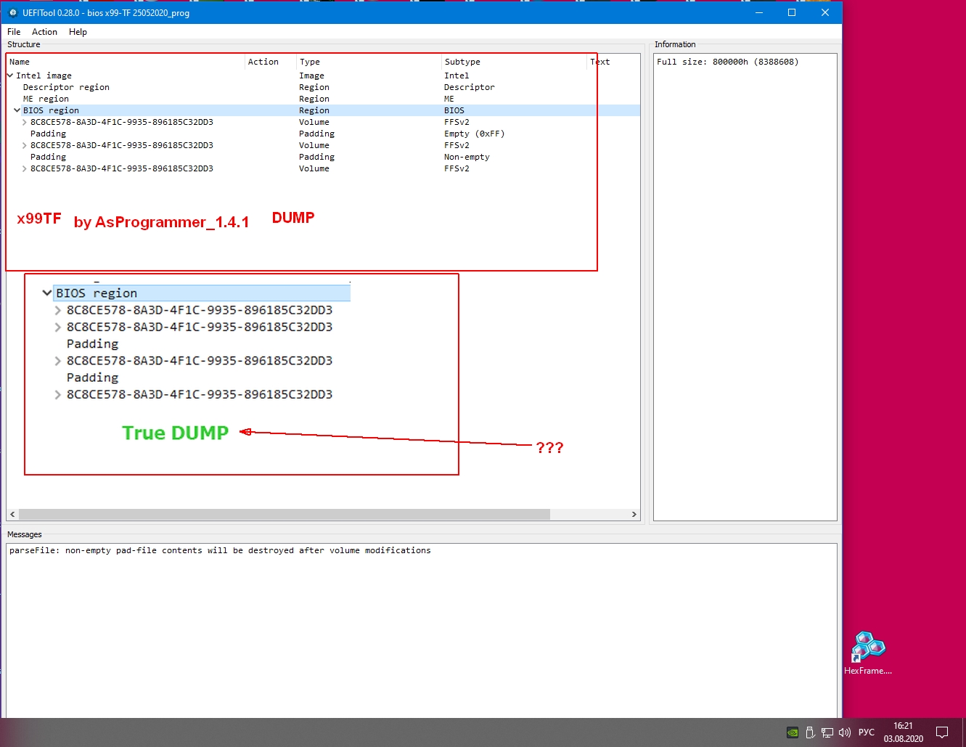Click the UEFITool title bar app icon

(x=12, y=12)
